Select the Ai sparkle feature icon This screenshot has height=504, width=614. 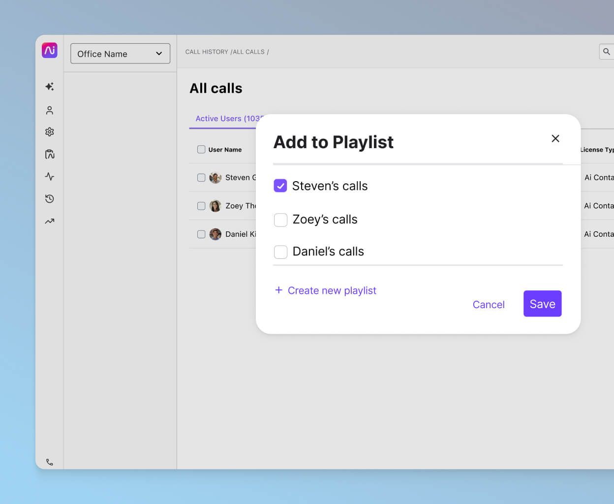tap(49, 86)
